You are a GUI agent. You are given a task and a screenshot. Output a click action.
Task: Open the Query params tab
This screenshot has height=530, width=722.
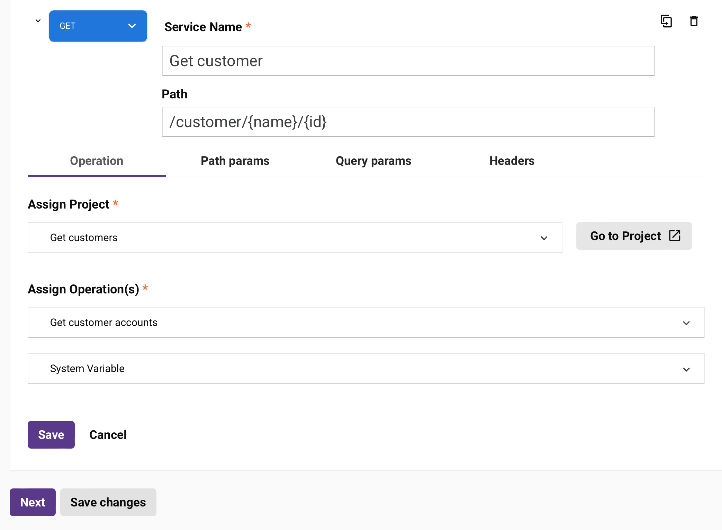pos(373,161)
